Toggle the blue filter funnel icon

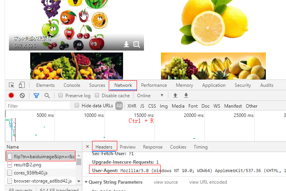coord(36,96)
